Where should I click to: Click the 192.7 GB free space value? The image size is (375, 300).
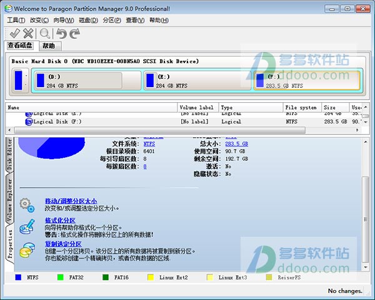[236, 159]
